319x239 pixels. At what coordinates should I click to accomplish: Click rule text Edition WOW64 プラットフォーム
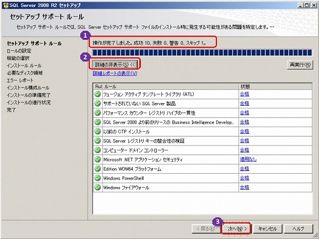tap(132, 169)
